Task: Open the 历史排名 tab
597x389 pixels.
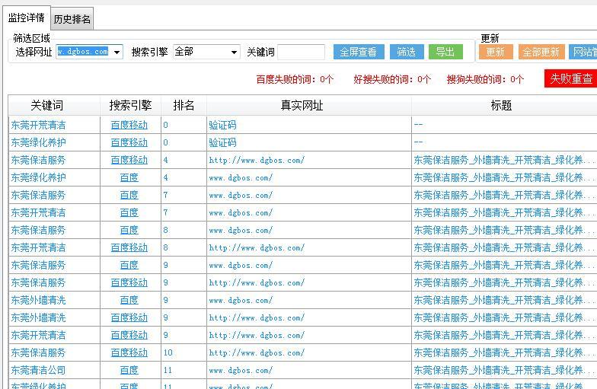Action: click(72, 19)
